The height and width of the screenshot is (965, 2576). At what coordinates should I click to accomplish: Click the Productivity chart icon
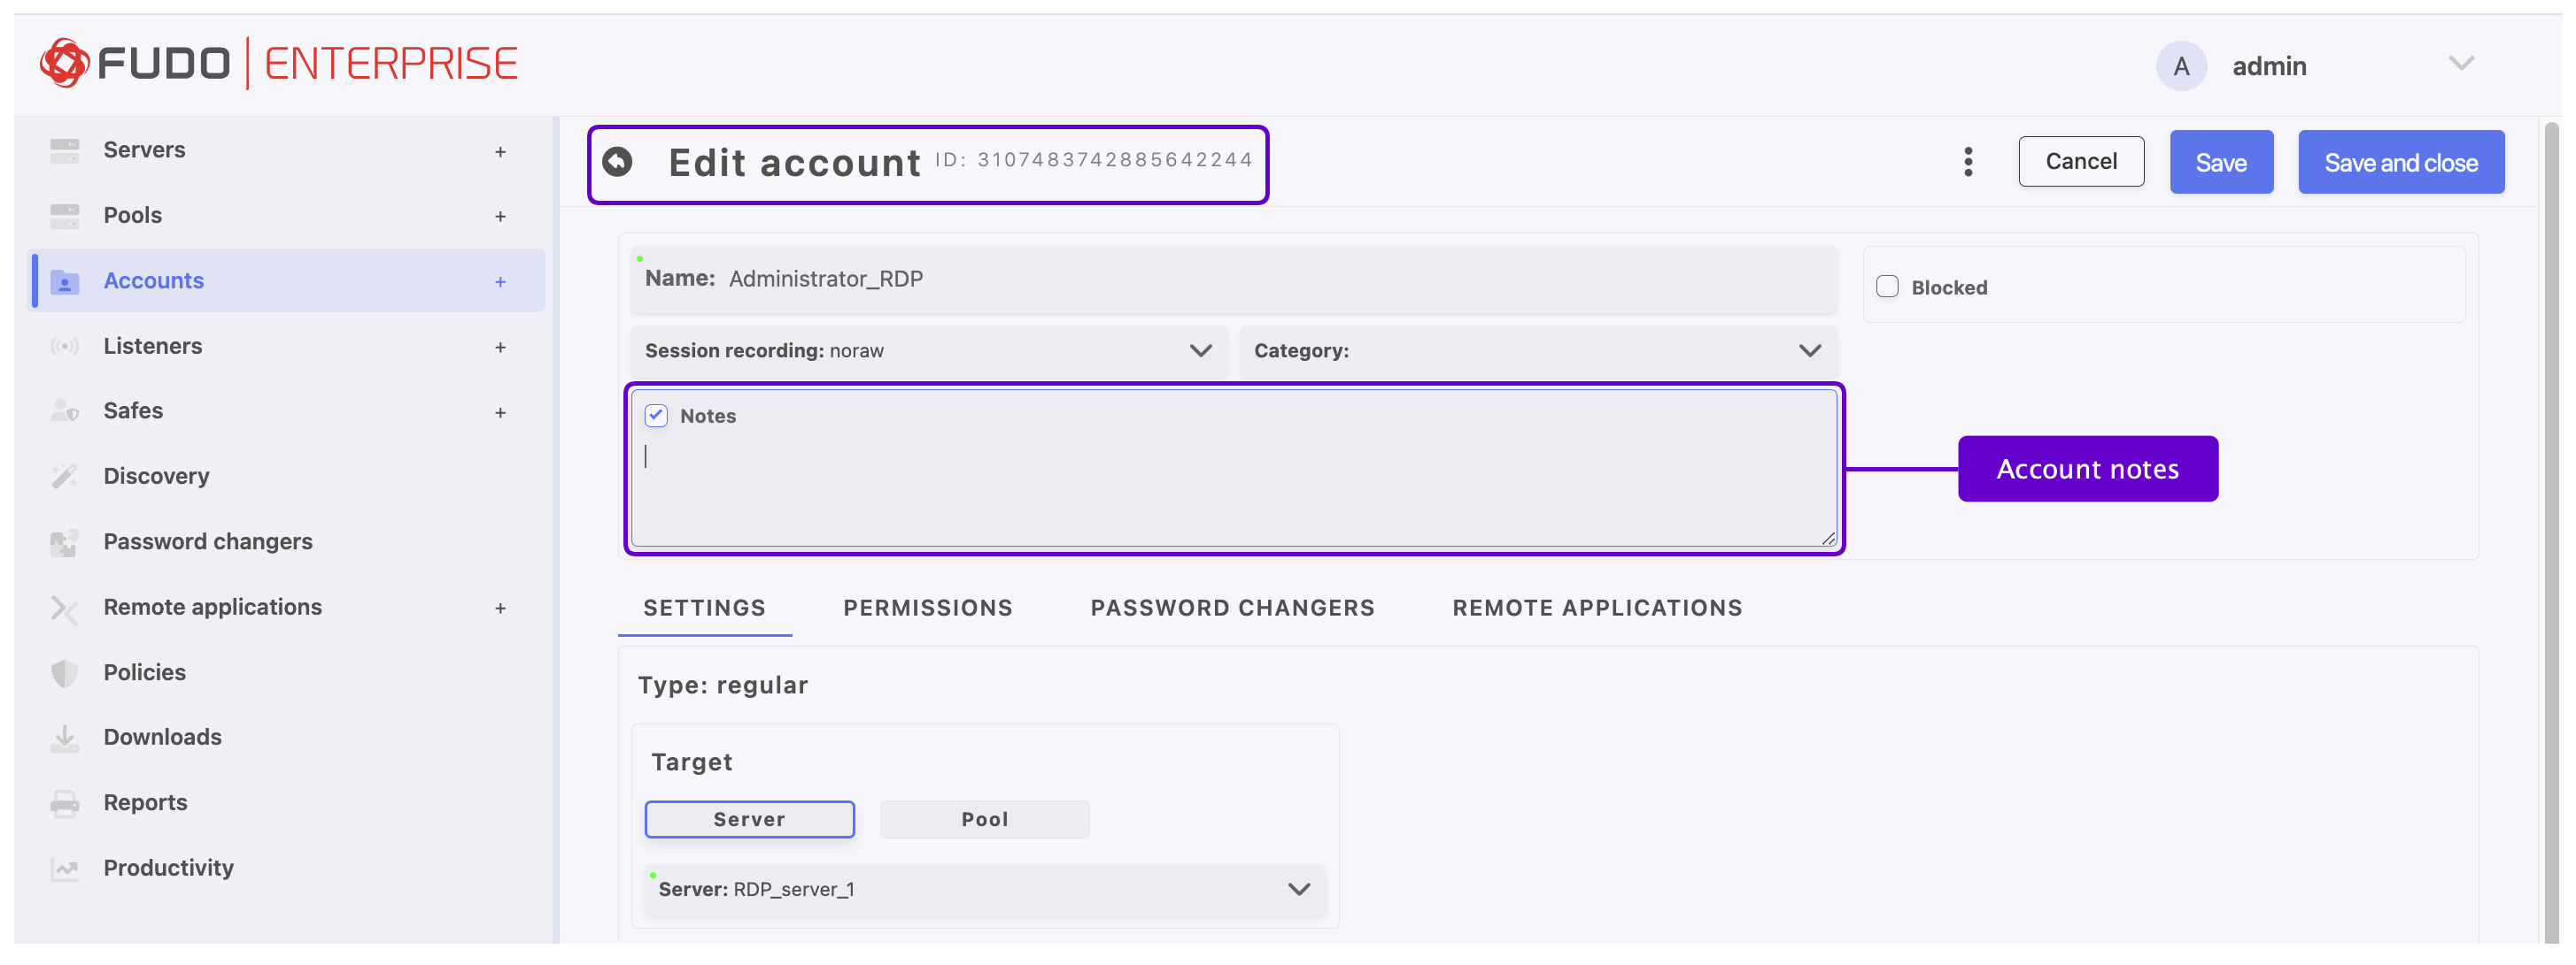[65, 869]
